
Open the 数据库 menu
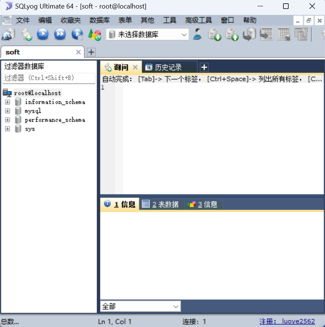(x=99, y=20)
